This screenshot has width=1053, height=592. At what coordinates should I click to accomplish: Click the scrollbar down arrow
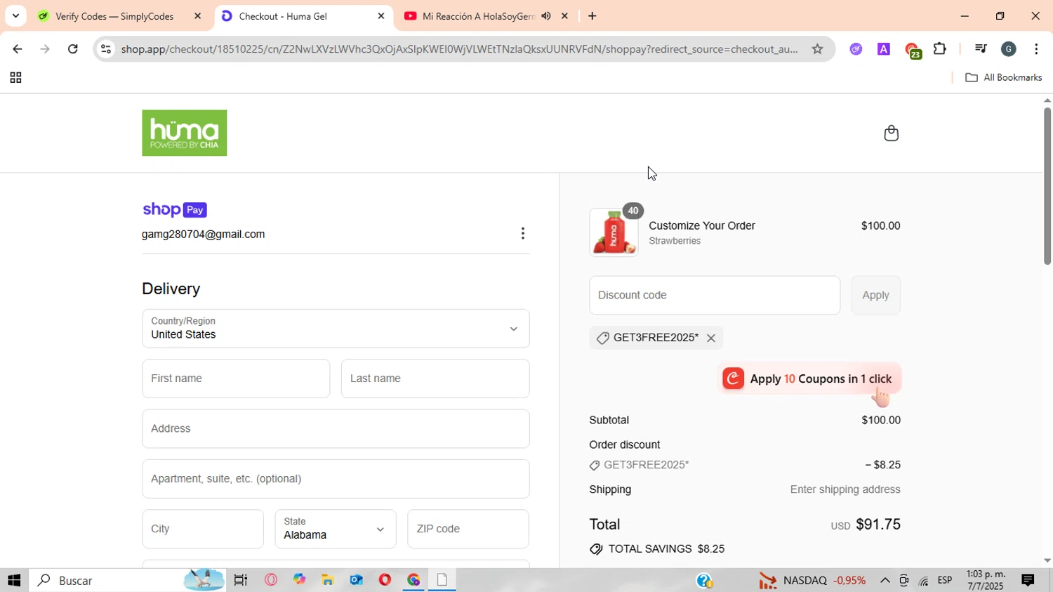point(1047,560)
